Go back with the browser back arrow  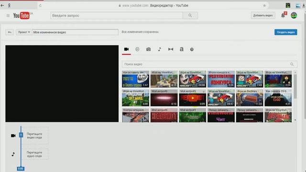(2, 5)
